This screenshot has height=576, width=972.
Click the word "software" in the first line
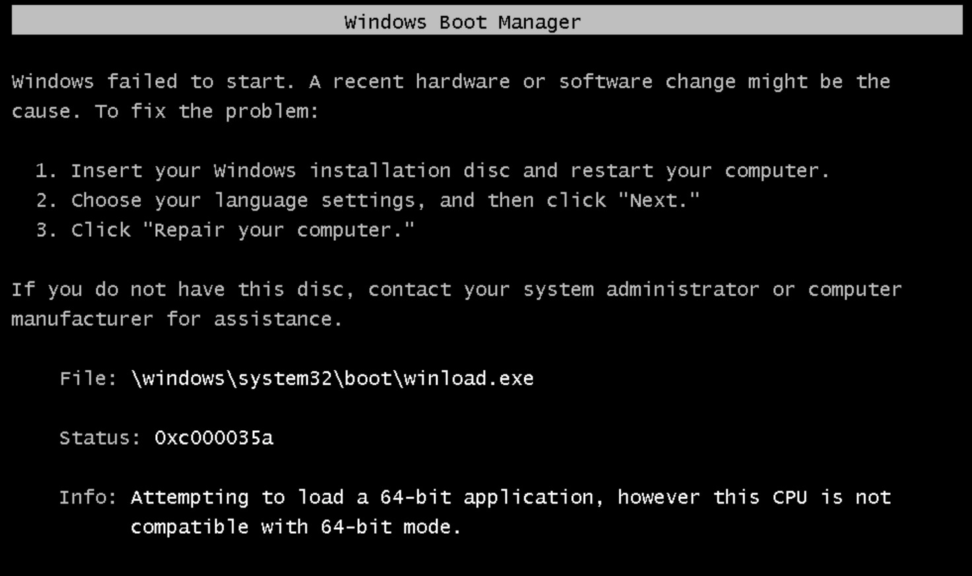point(606,82)
